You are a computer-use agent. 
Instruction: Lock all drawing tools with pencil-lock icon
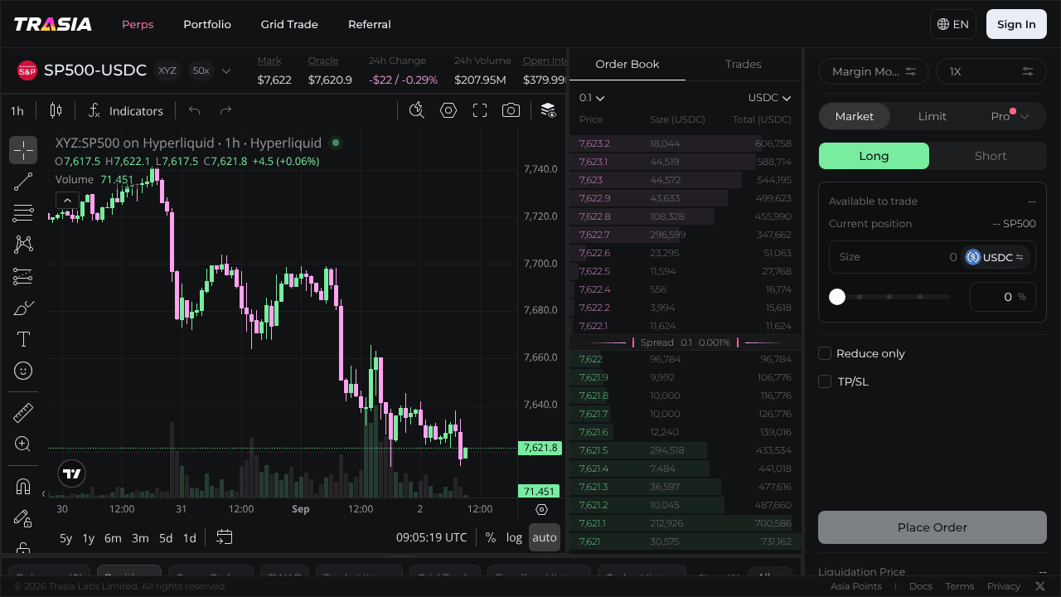pyautogui.click(x=23, y=518)
